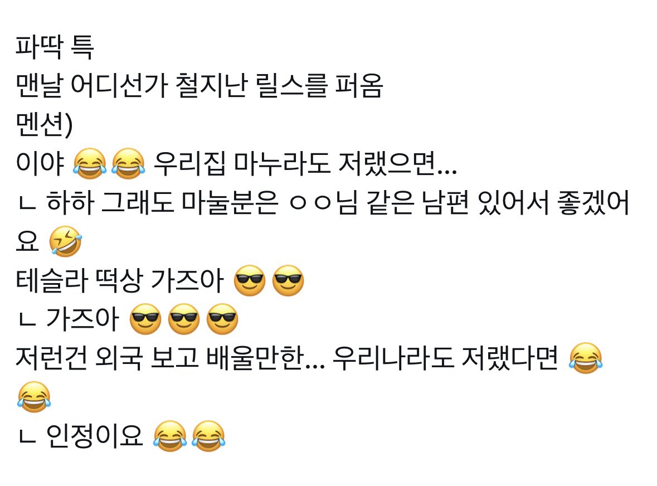
Task: Click middle sunglasses emoji in ㄴ 가즈아 reply
Action: [x=184, y=319]
